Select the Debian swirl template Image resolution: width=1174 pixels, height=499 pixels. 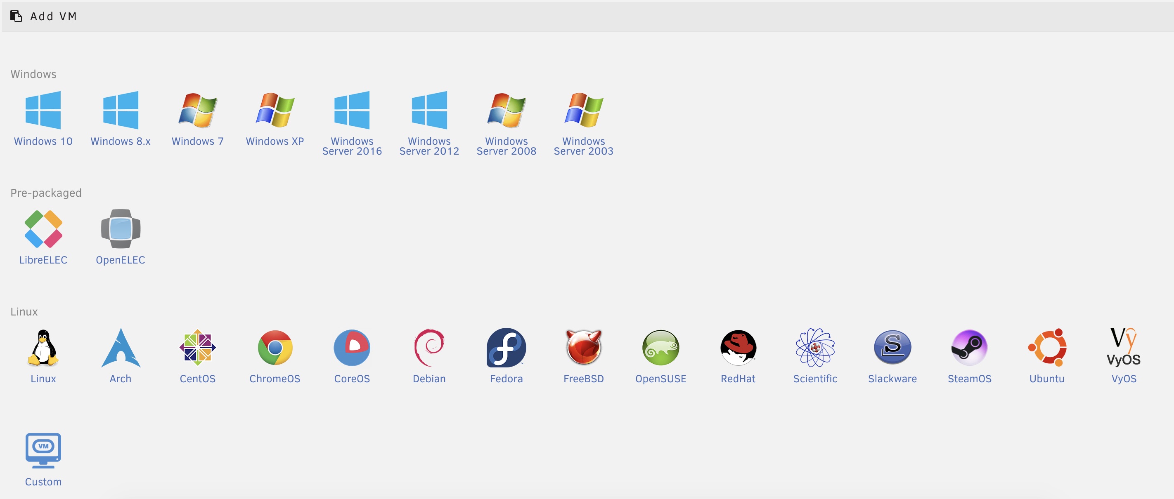[x=429, y=348]
